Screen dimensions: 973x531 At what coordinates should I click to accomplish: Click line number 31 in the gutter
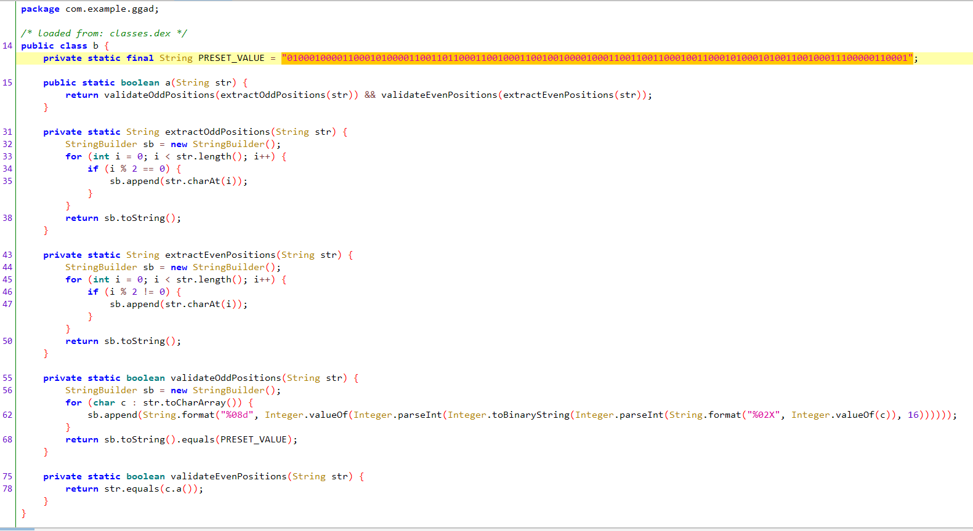pyautogui.click(x=7, y=132)
